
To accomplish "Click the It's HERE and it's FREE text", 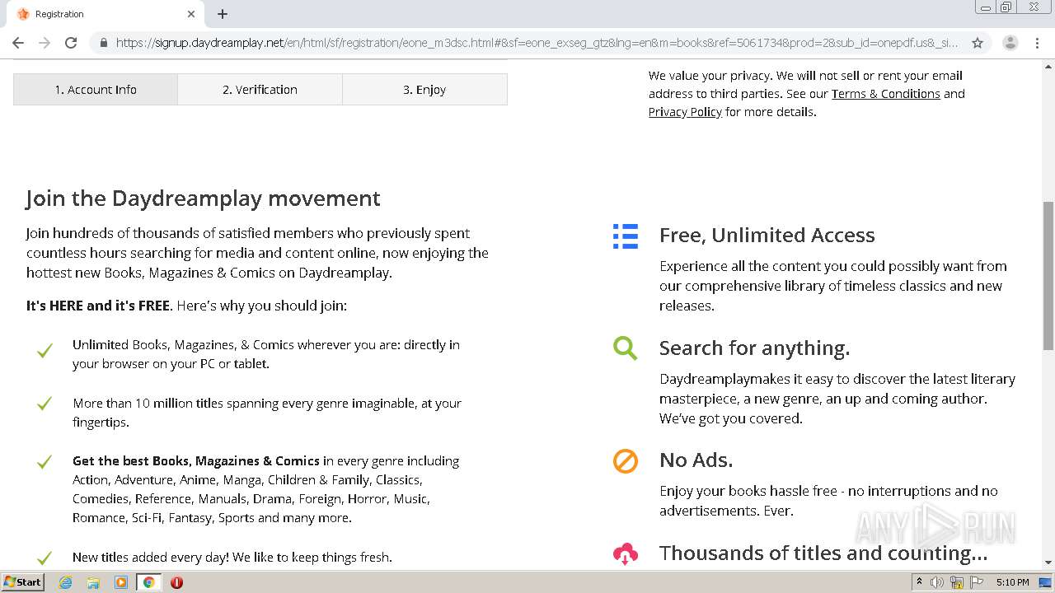I will (x=98, y=306).
